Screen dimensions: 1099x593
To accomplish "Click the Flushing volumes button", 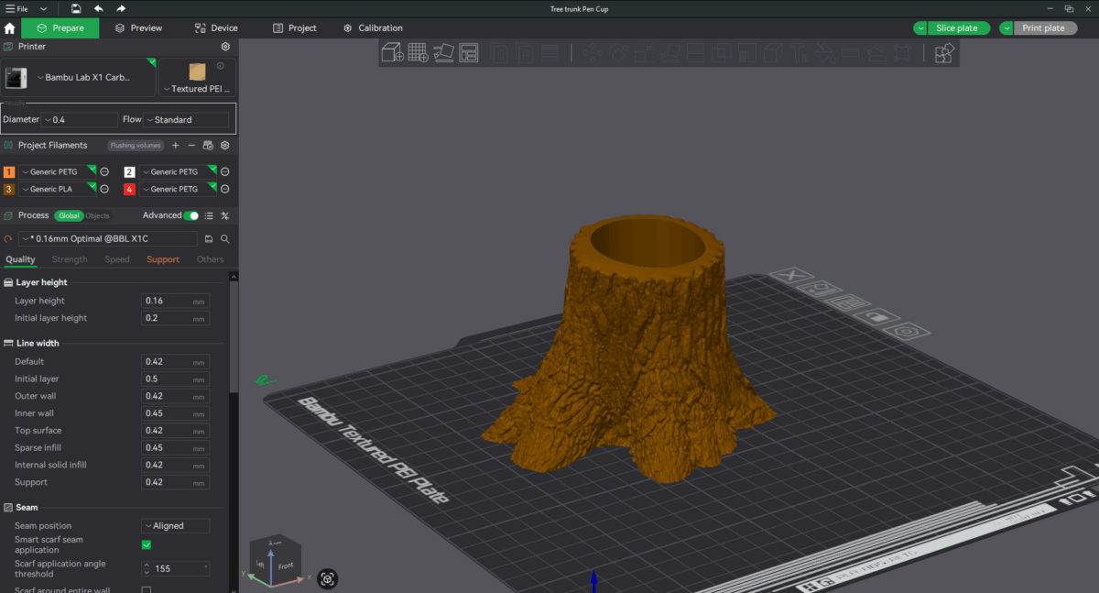I will [136, 145].
